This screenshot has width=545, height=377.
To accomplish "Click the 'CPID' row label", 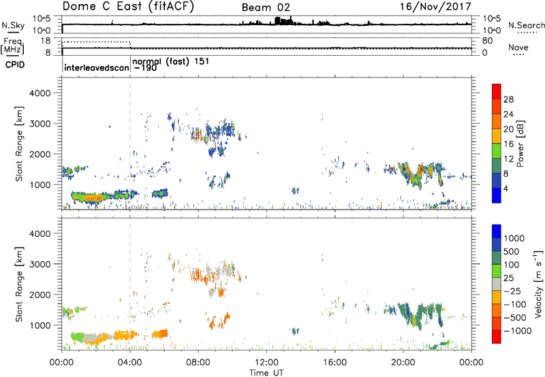I will click(15, 65).
